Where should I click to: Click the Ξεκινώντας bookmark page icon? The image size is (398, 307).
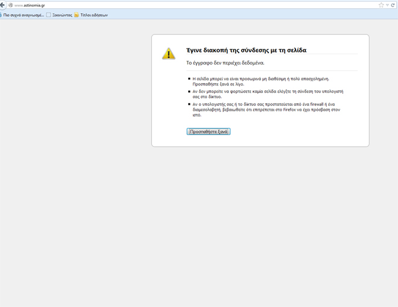(x=49, y=14)
